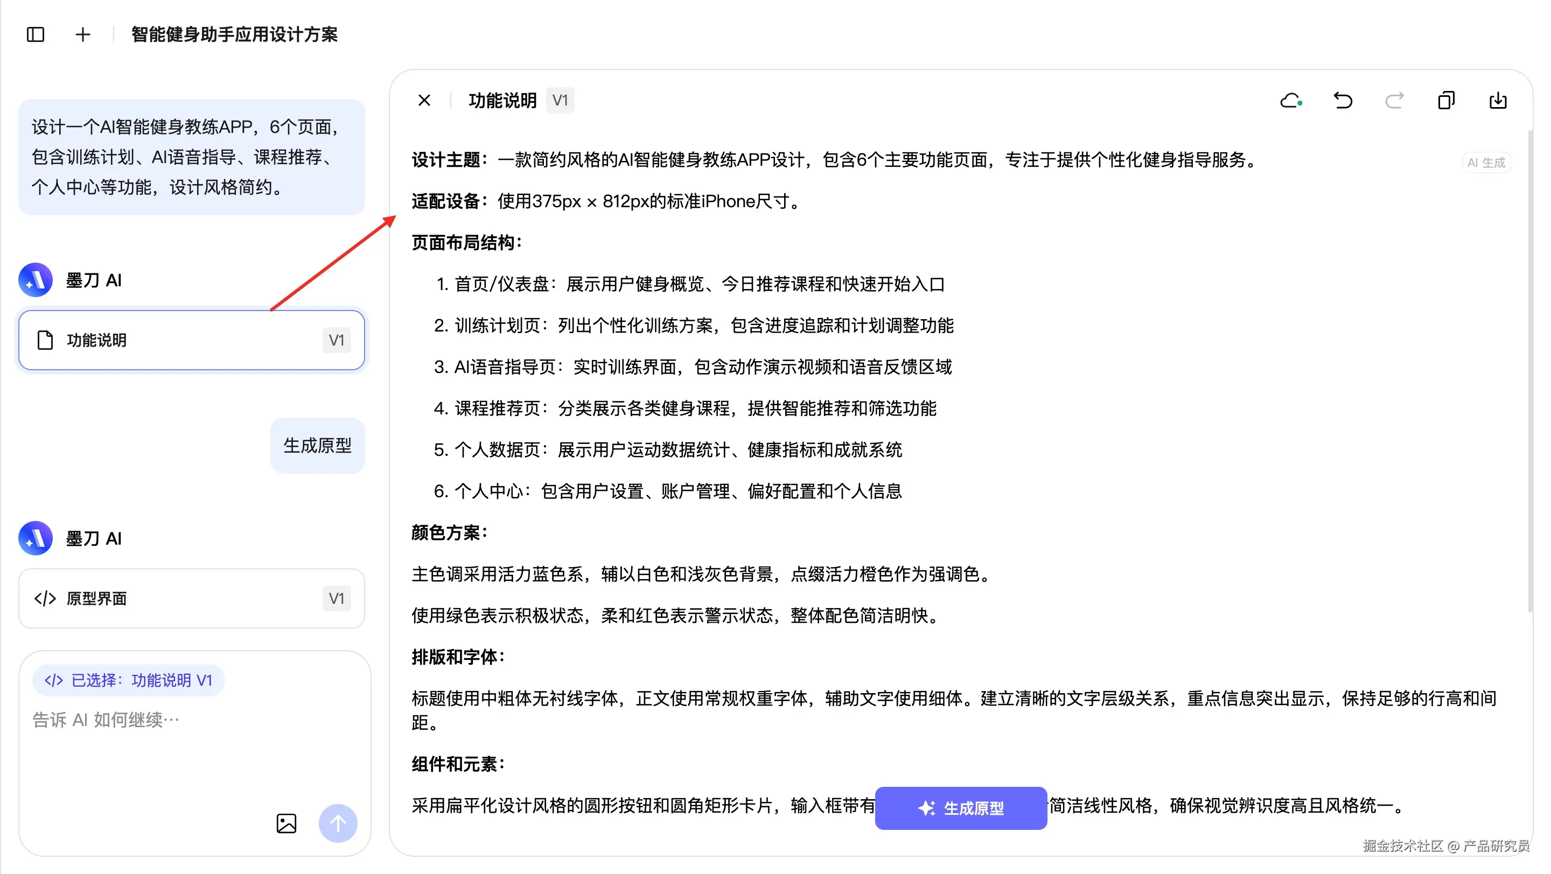Click the title 智能健身助手应用设计方案

(234, 34)
